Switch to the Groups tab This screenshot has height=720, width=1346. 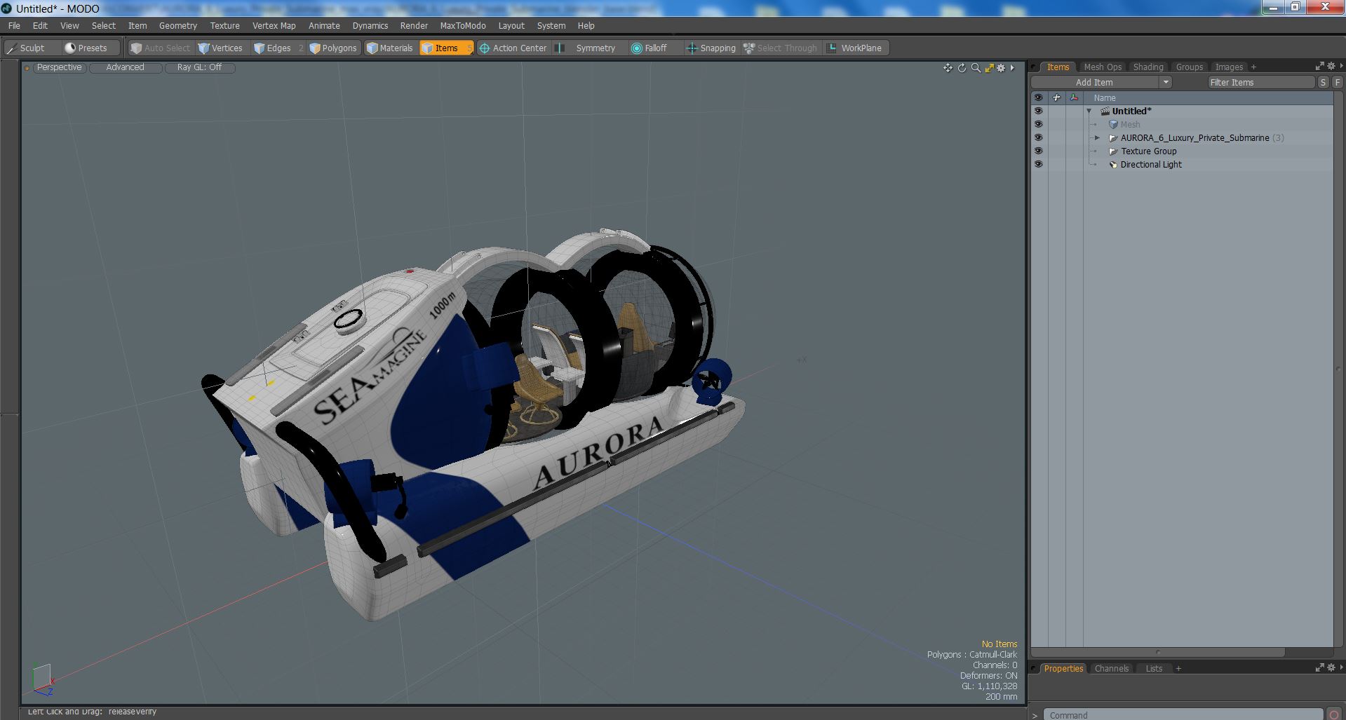point(1190,67)
